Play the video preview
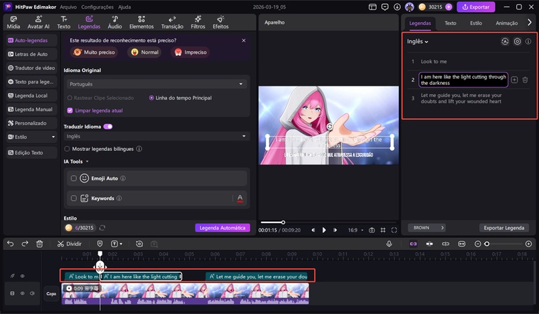Viewport: 539px width, 314px height. (x=324, y=230)
